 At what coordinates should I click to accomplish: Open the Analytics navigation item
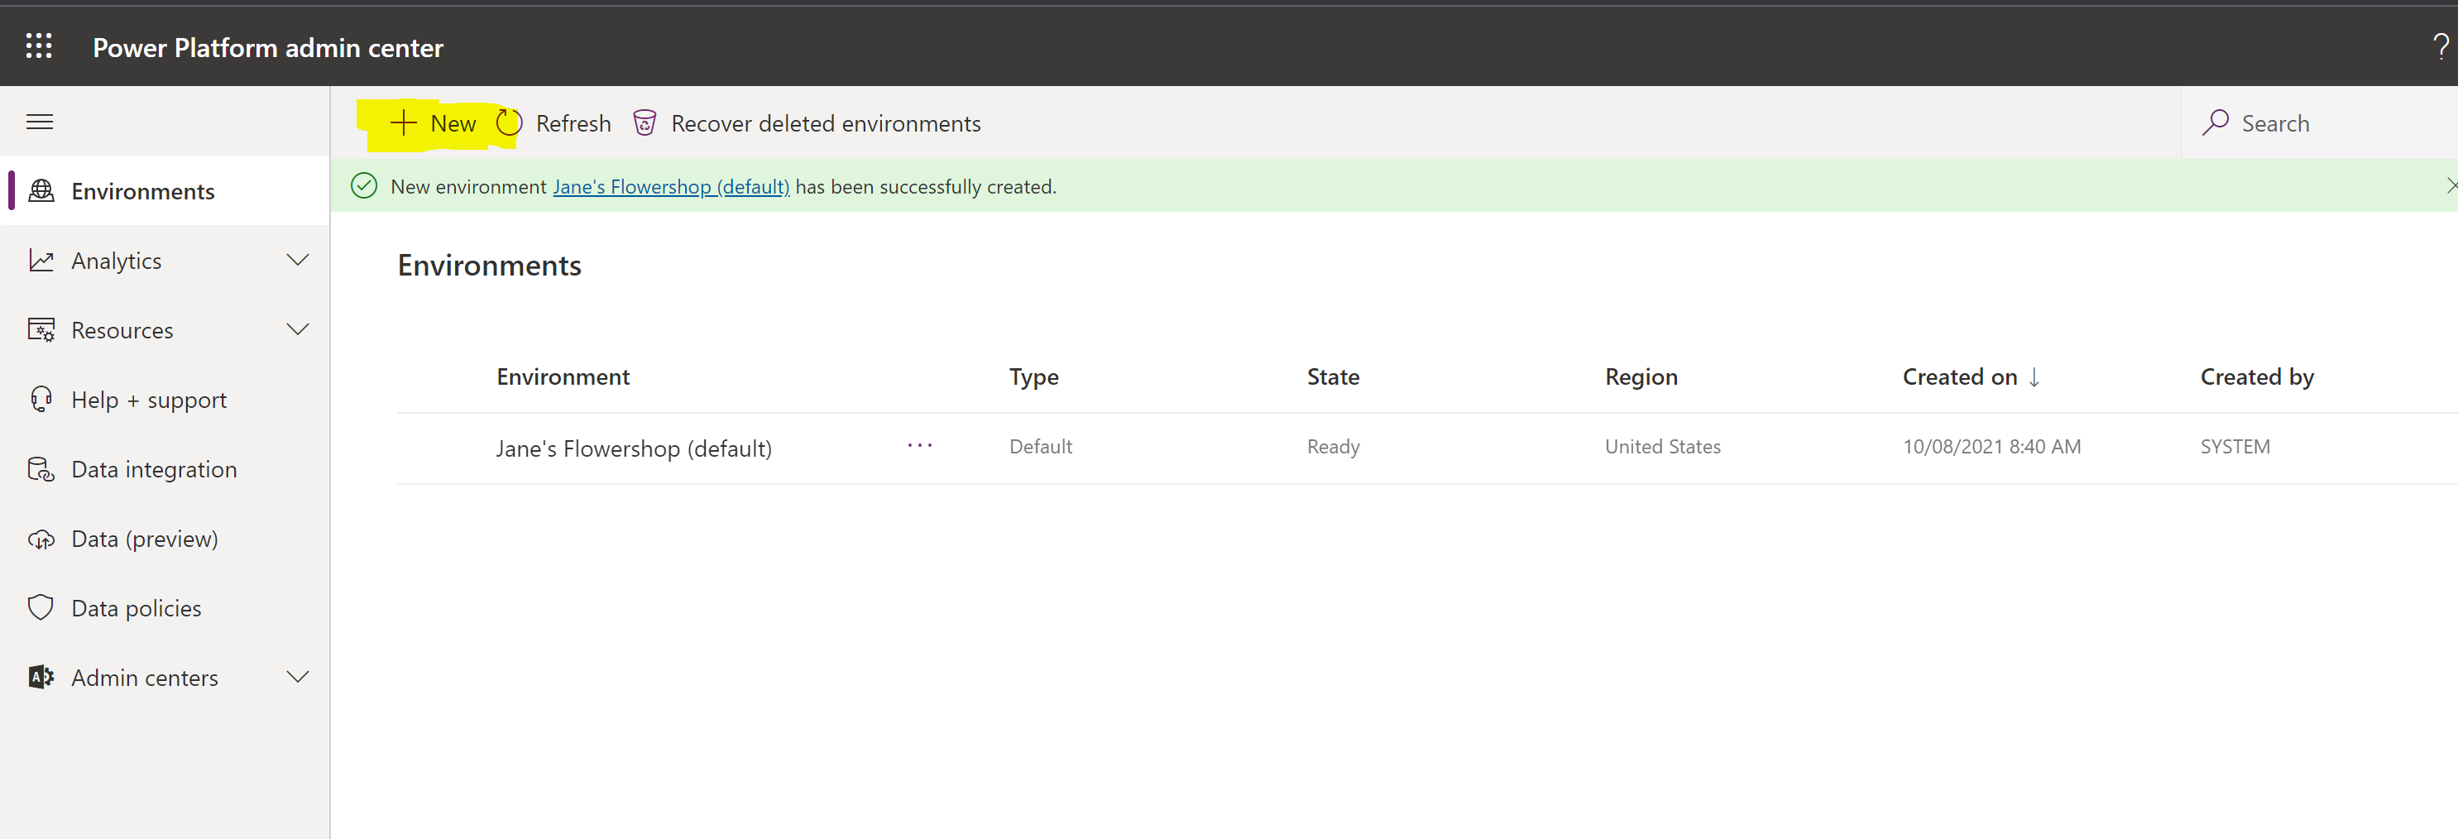165,261
